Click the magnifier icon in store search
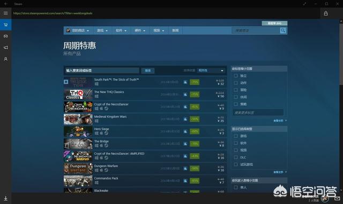This screenshot has height=204, width=343. click(x=283, y=30)
